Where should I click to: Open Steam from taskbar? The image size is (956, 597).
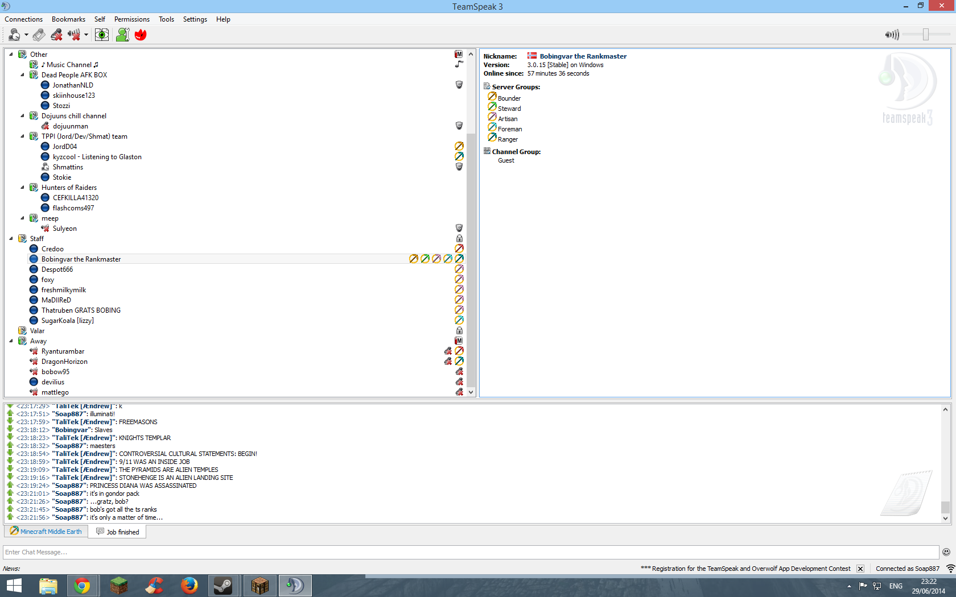[223, 586]
